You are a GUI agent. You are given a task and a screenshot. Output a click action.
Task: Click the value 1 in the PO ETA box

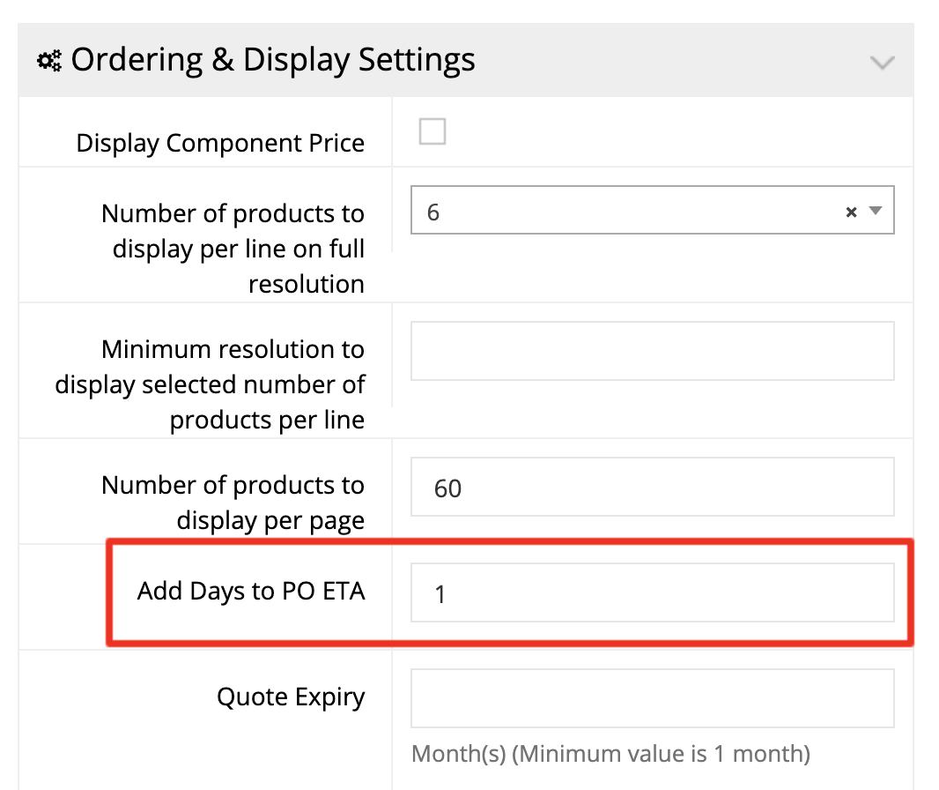click(440, 595)
